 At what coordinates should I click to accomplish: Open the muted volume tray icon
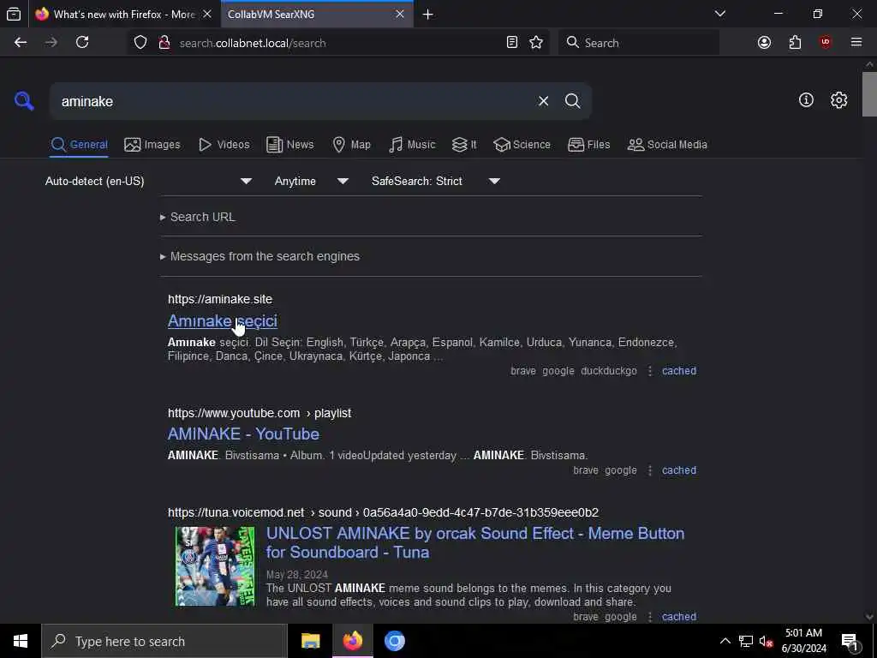click(766, 641)
